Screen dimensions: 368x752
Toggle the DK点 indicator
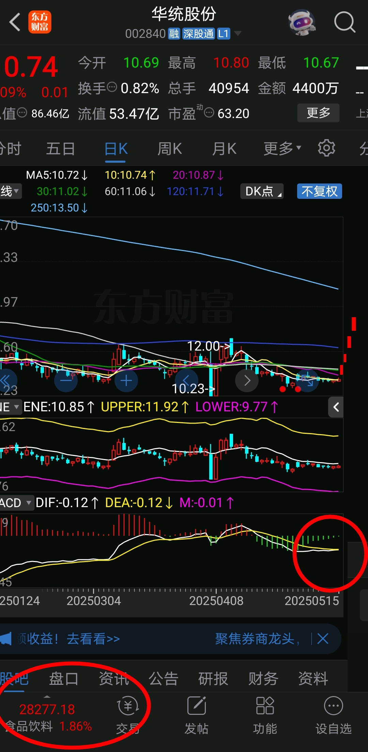pos(262,191)
